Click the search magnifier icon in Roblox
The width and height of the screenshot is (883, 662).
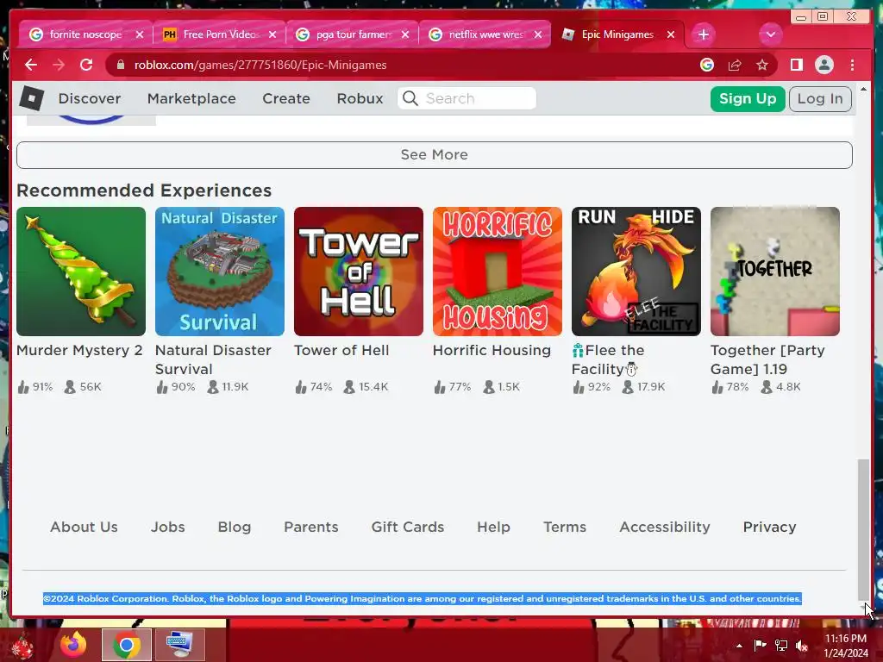tap(410, 98)
